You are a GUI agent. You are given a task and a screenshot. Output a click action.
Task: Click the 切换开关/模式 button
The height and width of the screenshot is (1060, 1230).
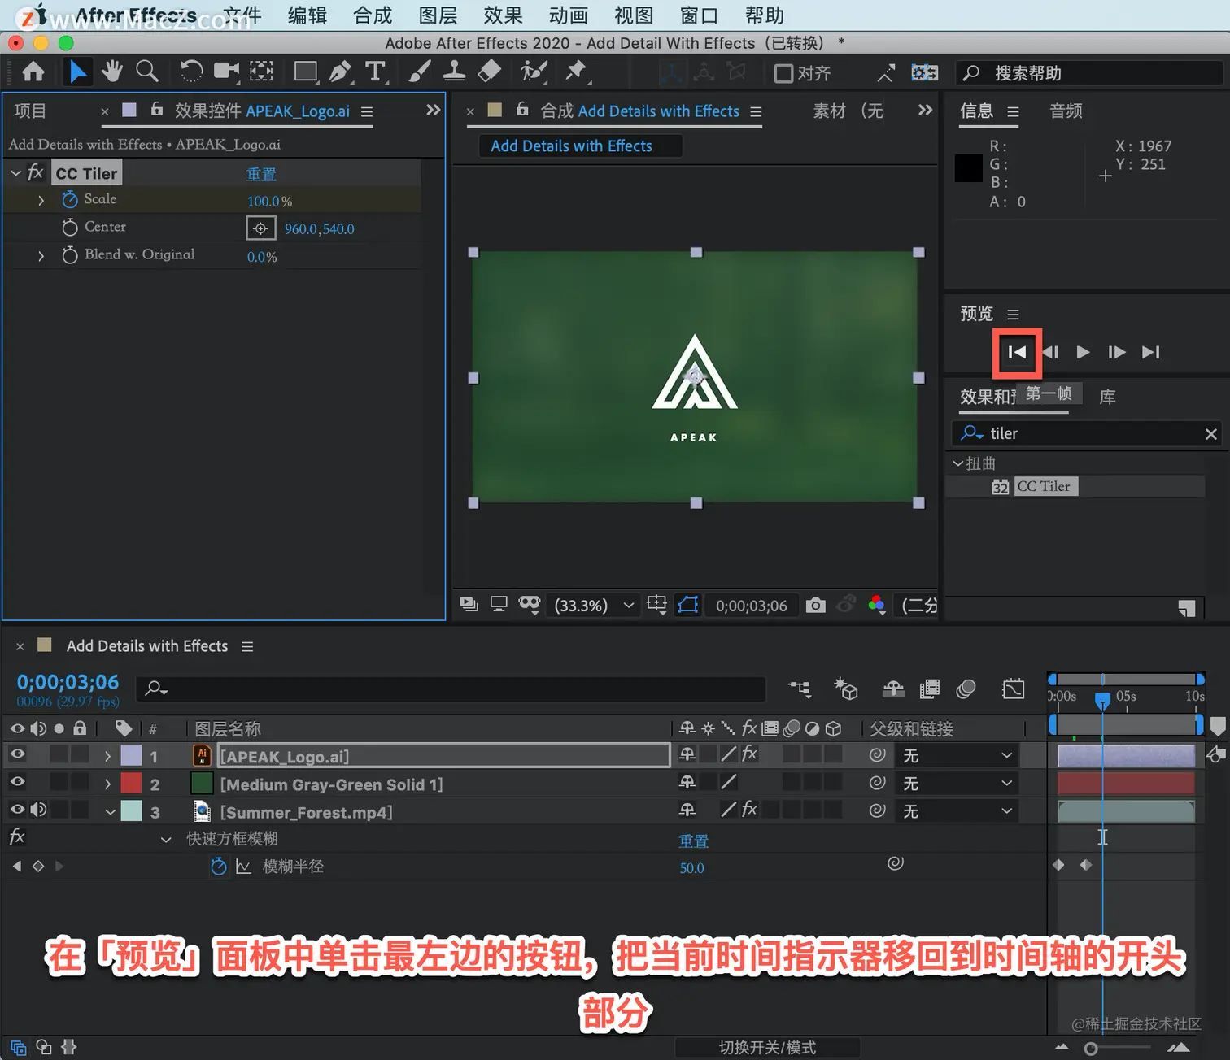[767, 1047]
